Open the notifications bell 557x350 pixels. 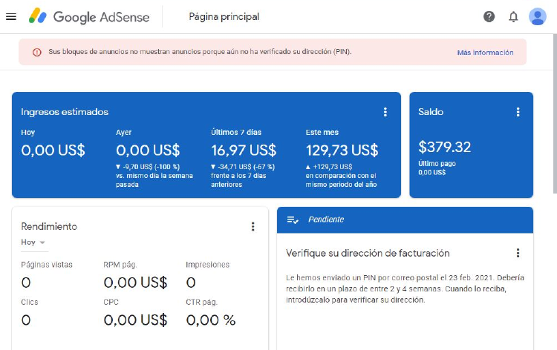(513, 16)
